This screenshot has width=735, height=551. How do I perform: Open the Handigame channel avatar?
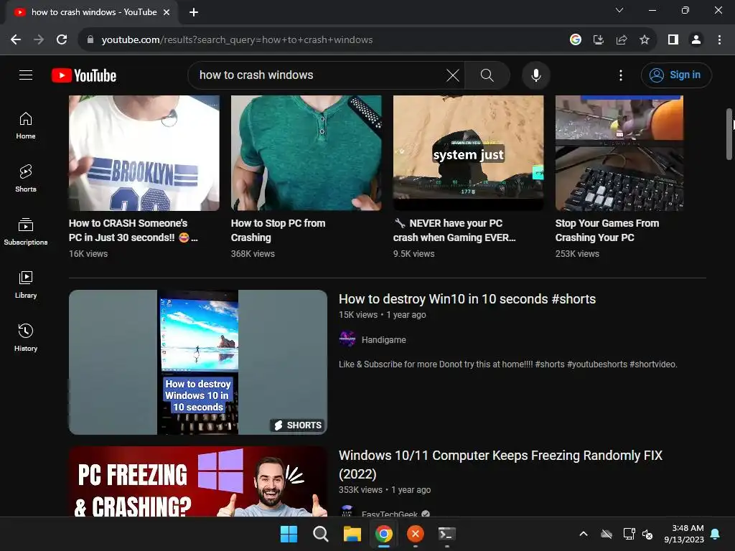(x=347, y=339)
